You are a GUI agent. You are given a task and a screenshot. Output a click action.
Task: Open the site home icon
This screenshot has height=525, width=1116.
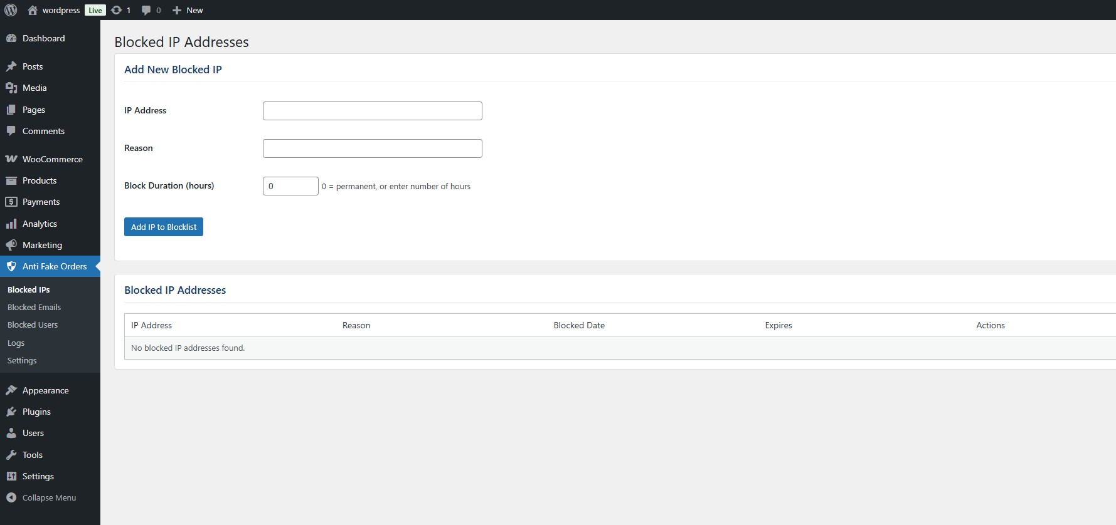pos(33,10)
